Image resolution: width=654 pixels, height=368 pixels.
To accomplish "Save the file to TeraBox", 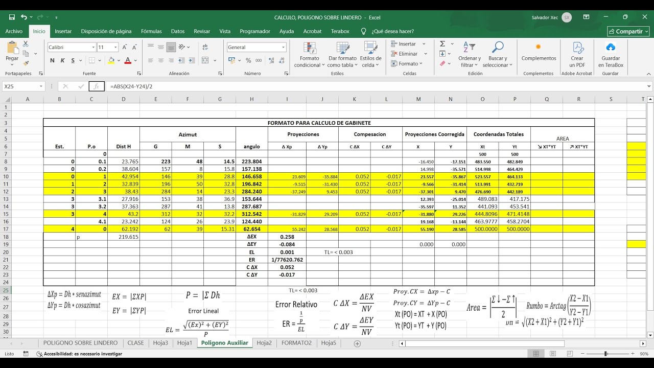I will [611, 55].
